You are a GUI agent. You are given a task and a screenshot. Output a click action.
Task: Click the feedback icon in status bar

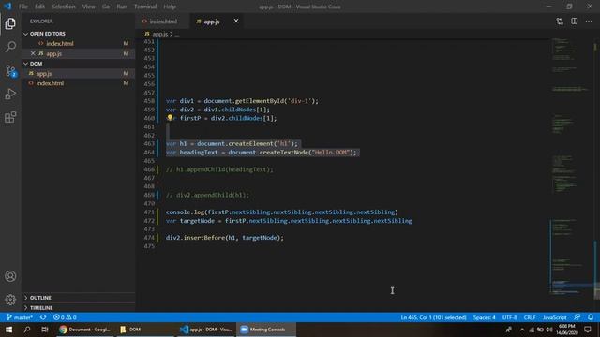pyautogui.click(x=577, y=317)
